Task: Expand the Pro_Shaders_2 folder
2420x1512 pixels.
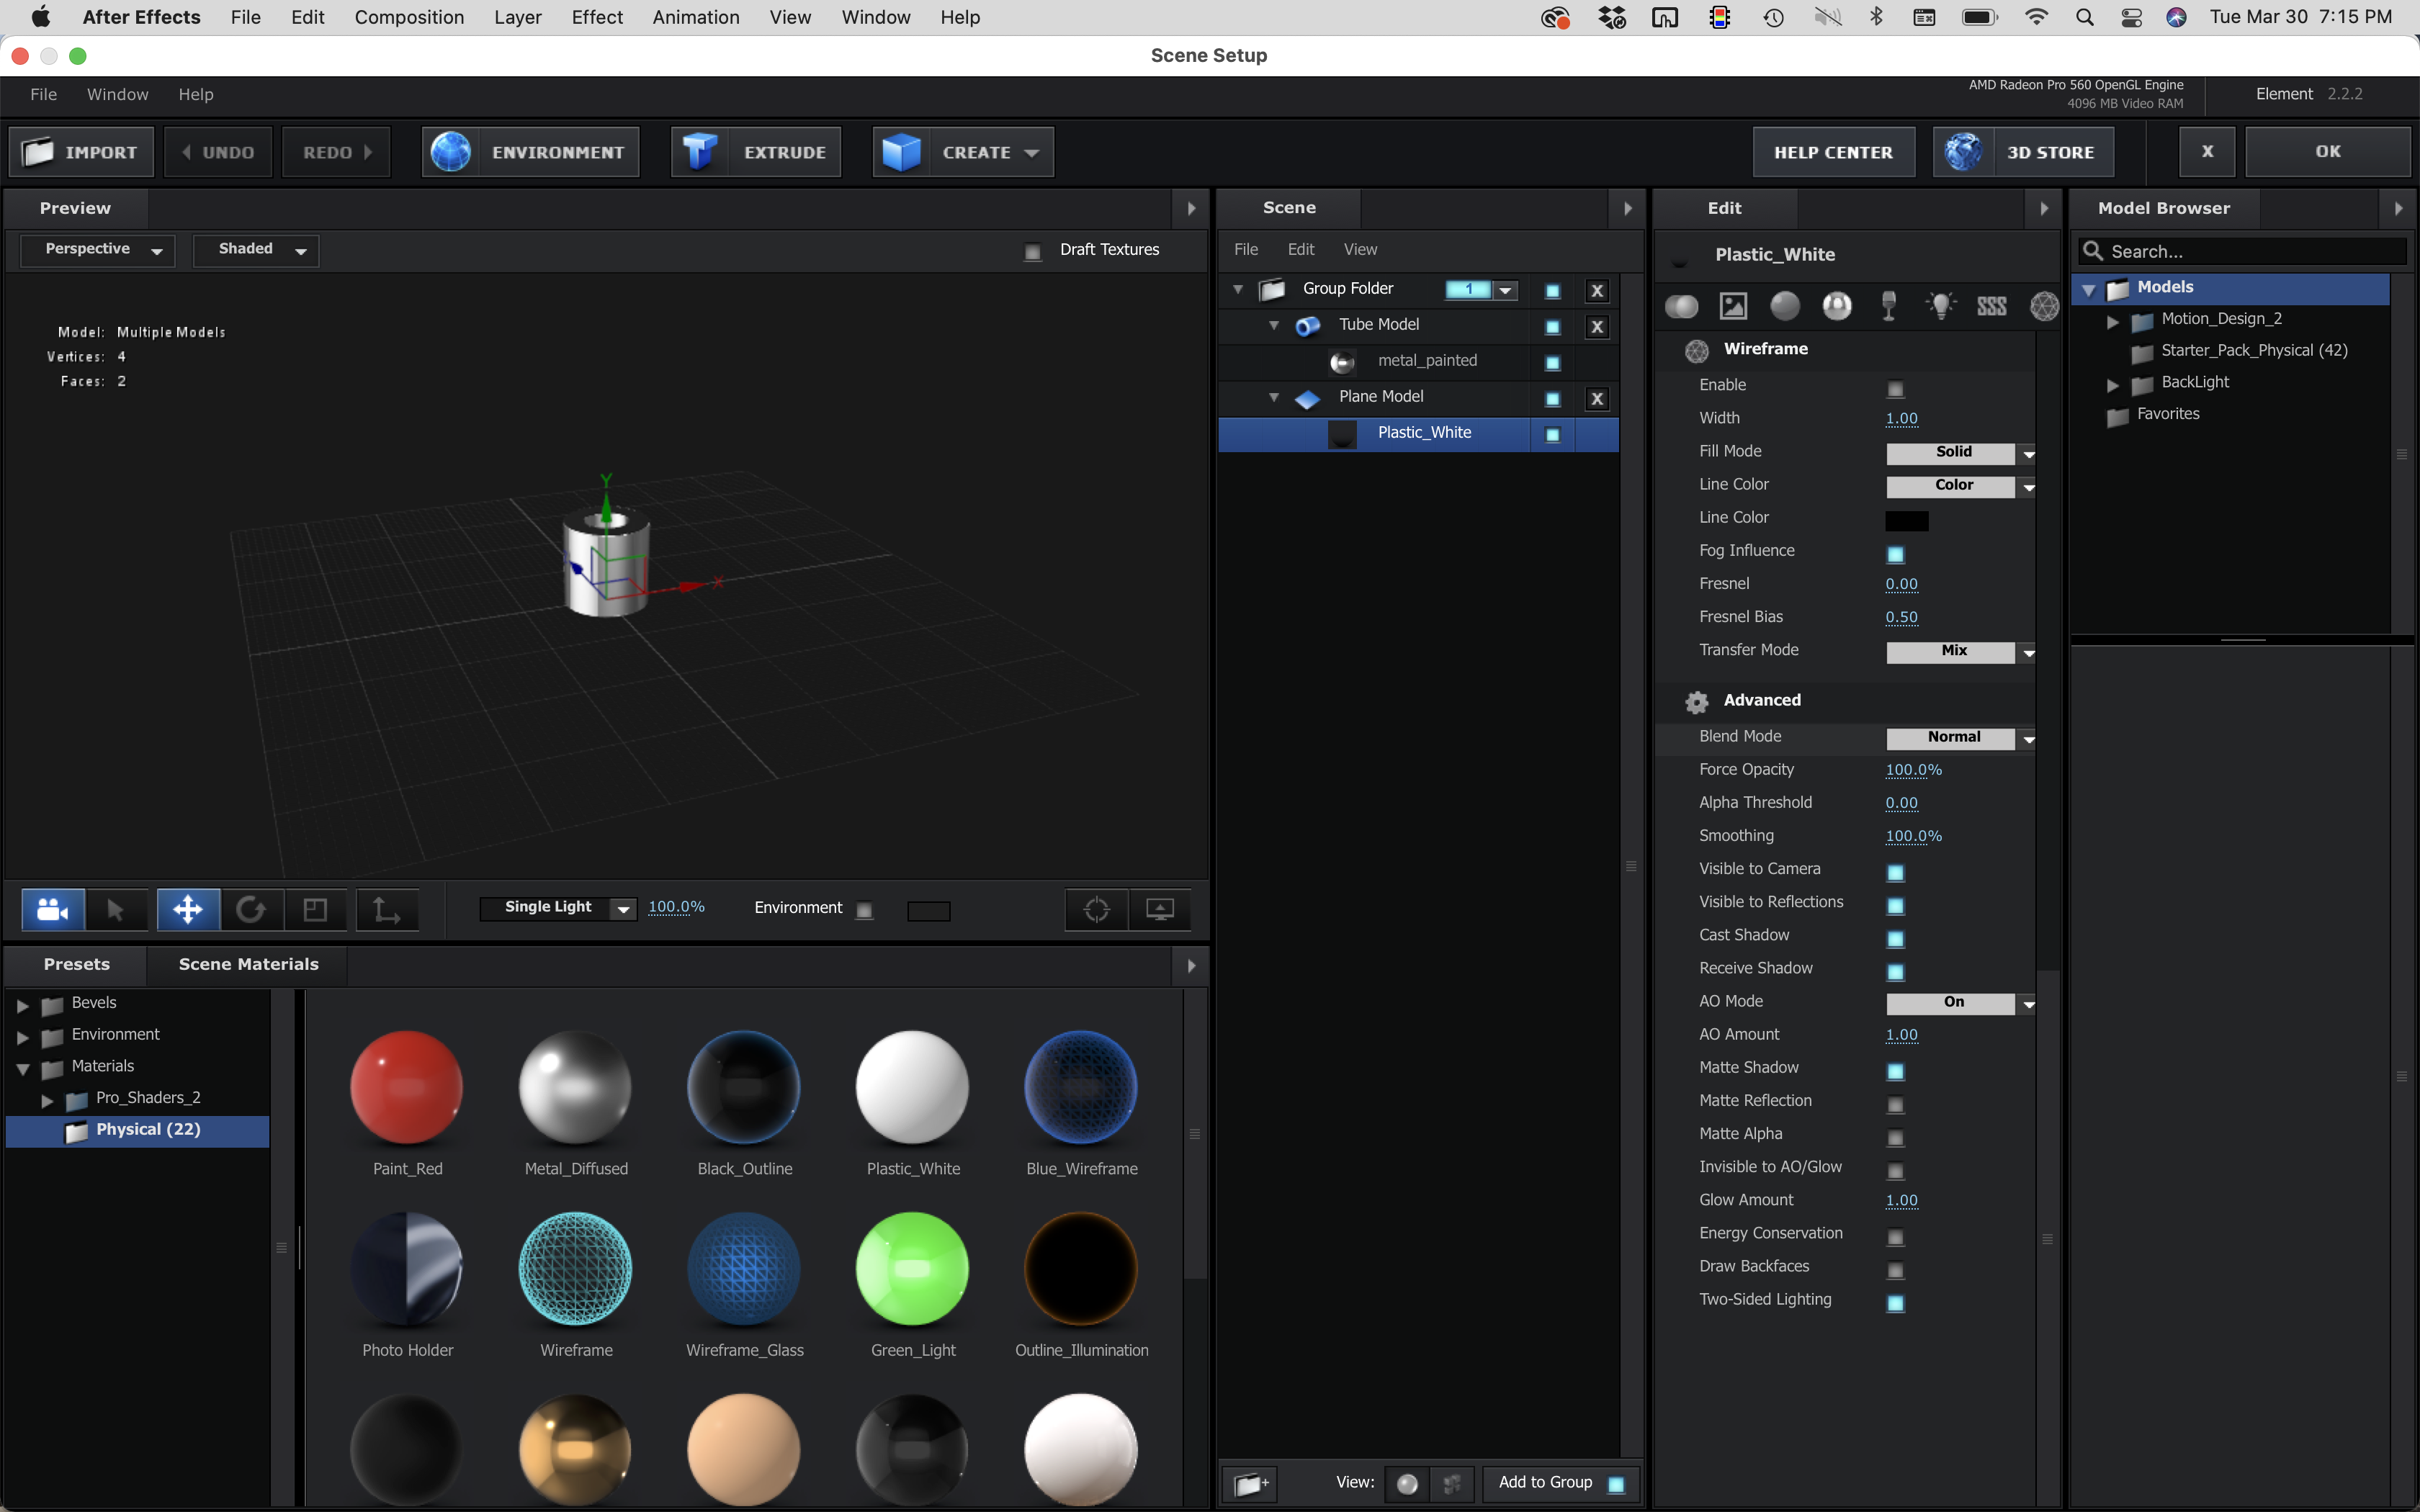Action: click(47, 1100)
